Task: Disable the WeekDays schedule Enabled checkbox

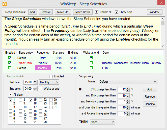Action: point(10,63)
